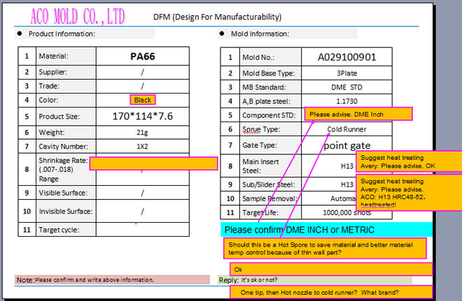
Task: Select the 'One tip, then Hot nozzle' comment
Action: coord(331,292)
